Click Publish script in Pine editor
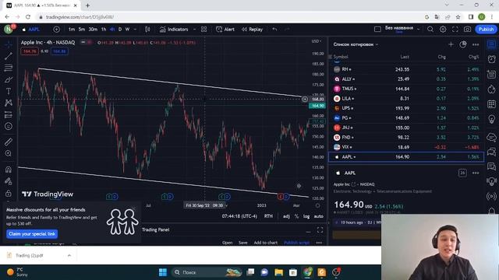499x280 pixels. tap(296, 243)
